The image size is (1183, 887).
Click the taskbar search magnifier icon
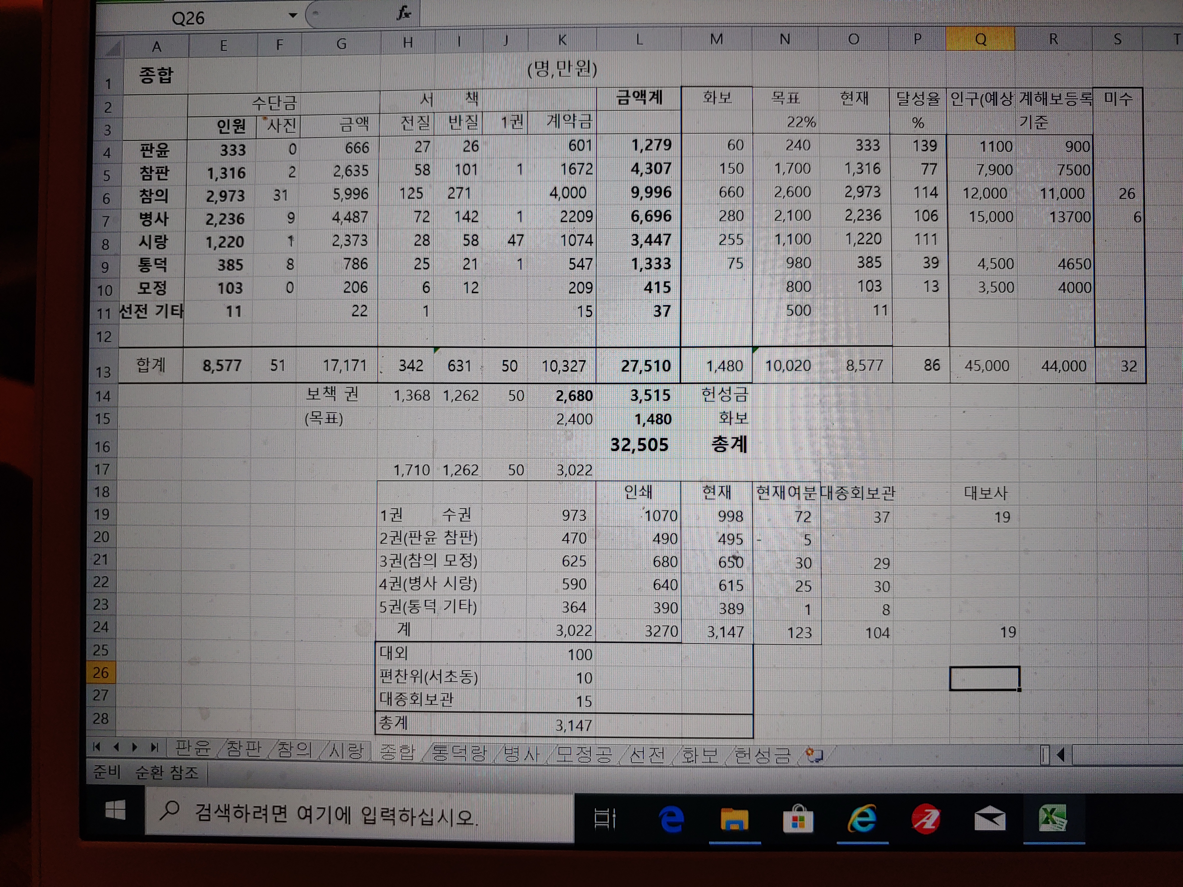click(170, 810)
